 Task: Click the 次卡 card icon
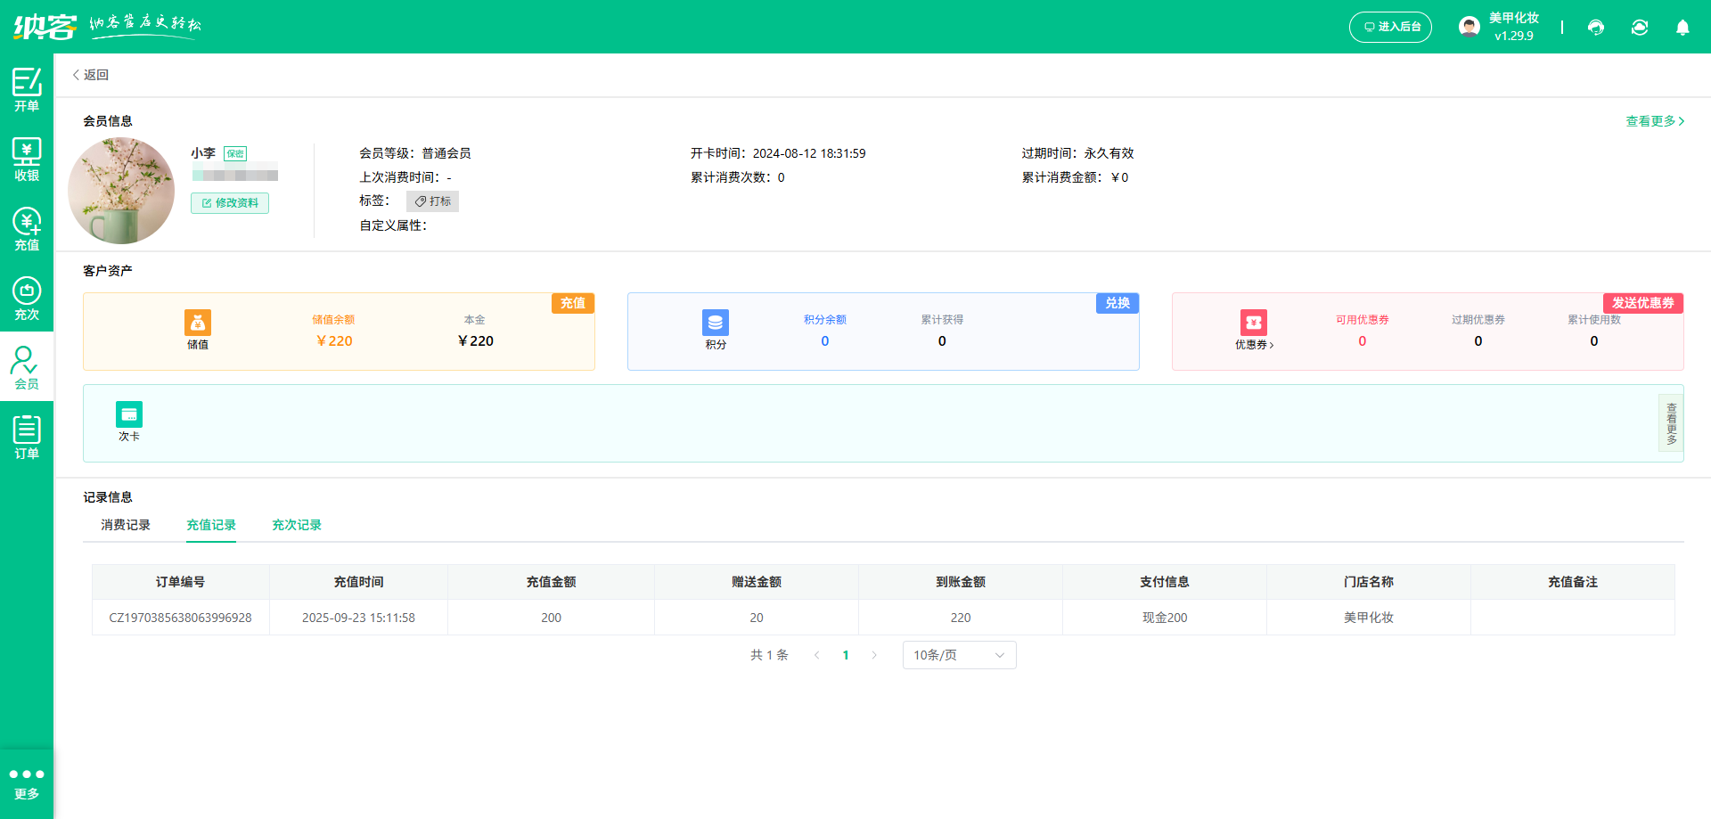pos(129,414)
